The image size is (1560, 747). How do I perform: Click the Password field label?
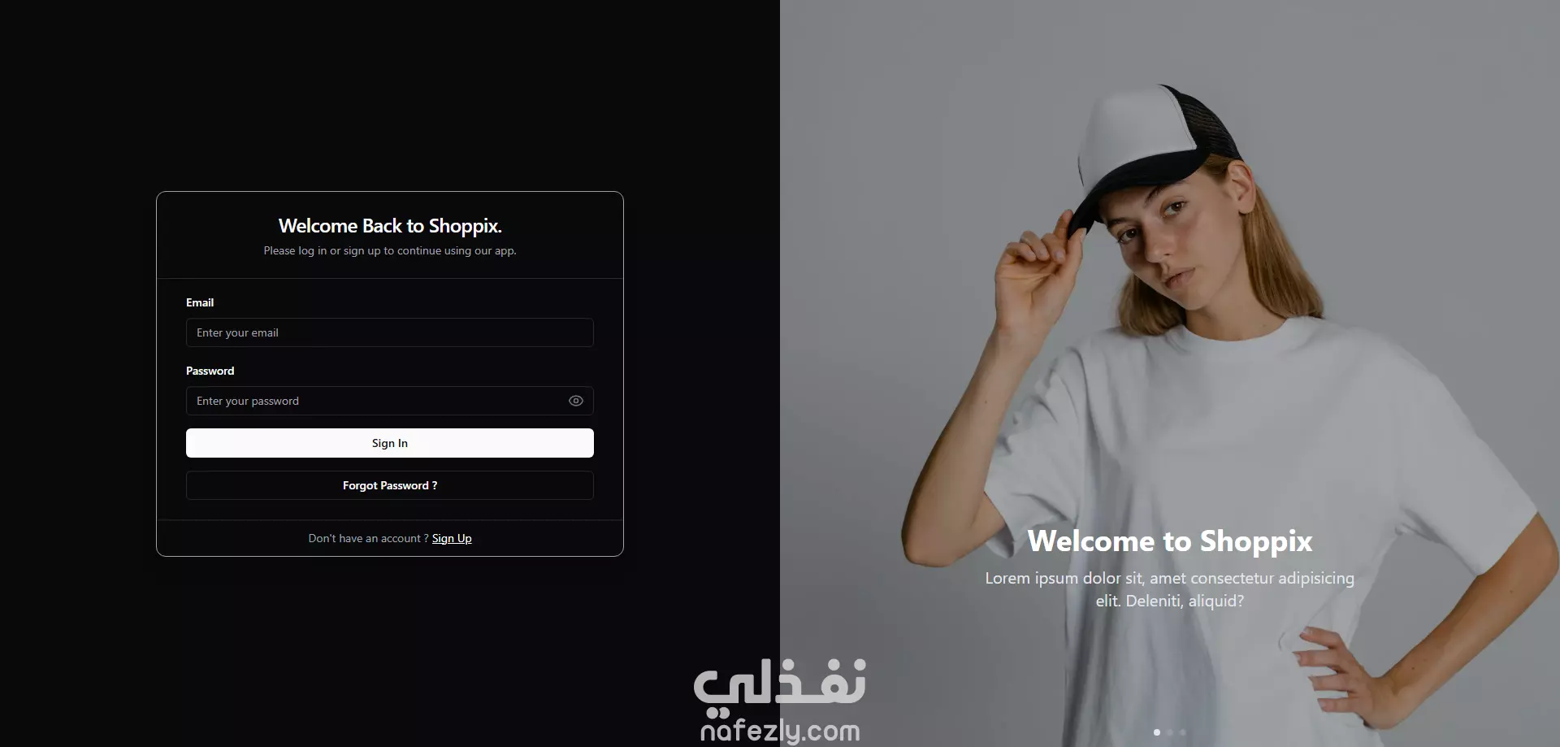tap(210, 371)
